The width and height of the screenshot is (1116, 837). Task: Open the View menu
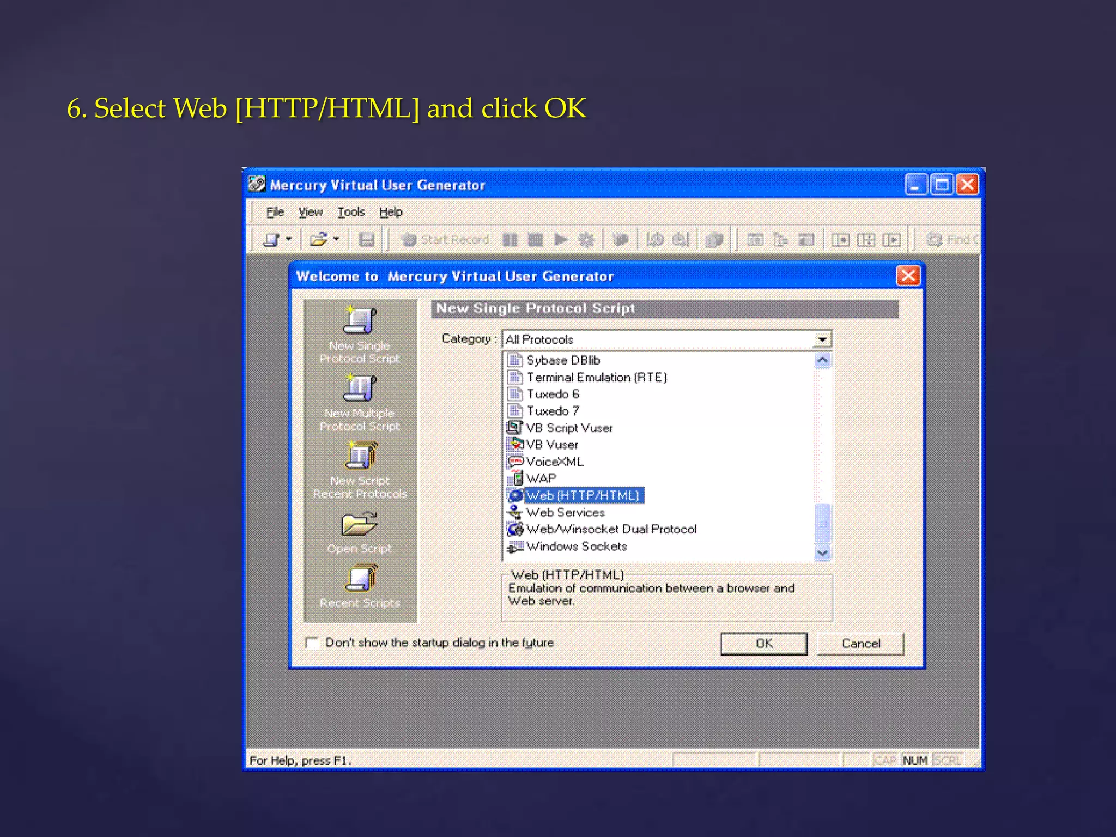311,212
